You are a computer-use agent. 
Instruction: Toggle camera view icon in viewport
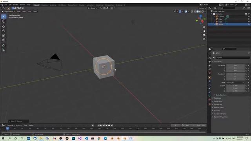204,35
